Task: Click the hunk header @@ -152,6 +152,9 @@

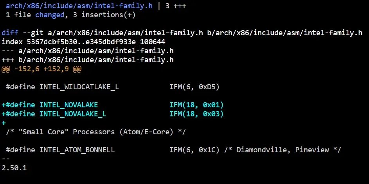Action: [x=41, y=69]
